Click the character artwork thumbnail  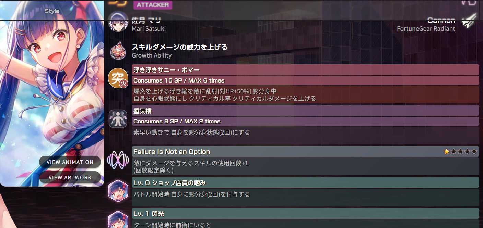(x=52, y=103)
